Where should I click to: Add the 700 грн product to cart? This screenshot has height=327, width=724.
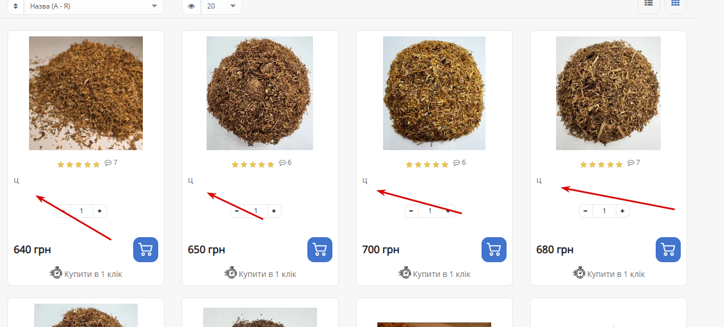coord(494,250)
